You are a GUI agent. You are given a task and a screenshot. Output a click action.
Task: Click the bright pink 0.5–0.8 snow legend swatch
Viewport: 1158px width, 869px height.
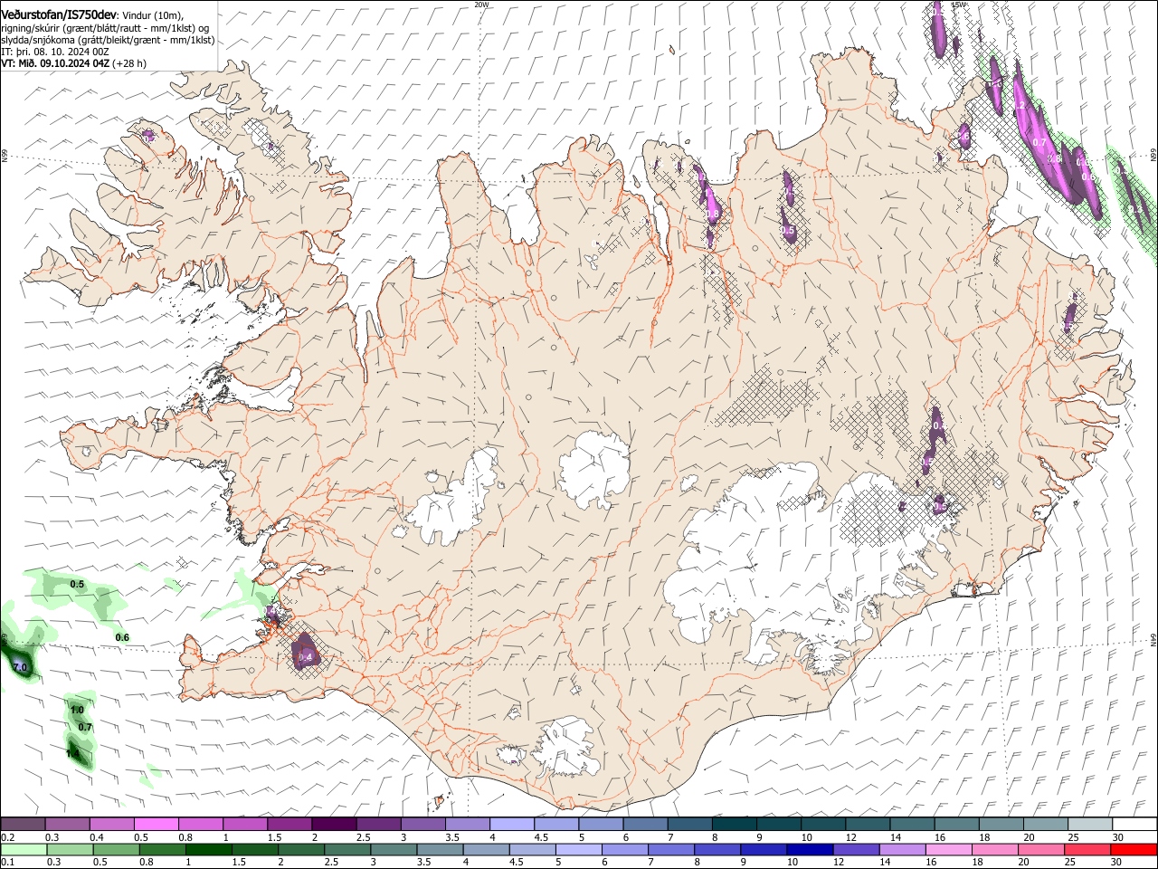coord(156,825)
